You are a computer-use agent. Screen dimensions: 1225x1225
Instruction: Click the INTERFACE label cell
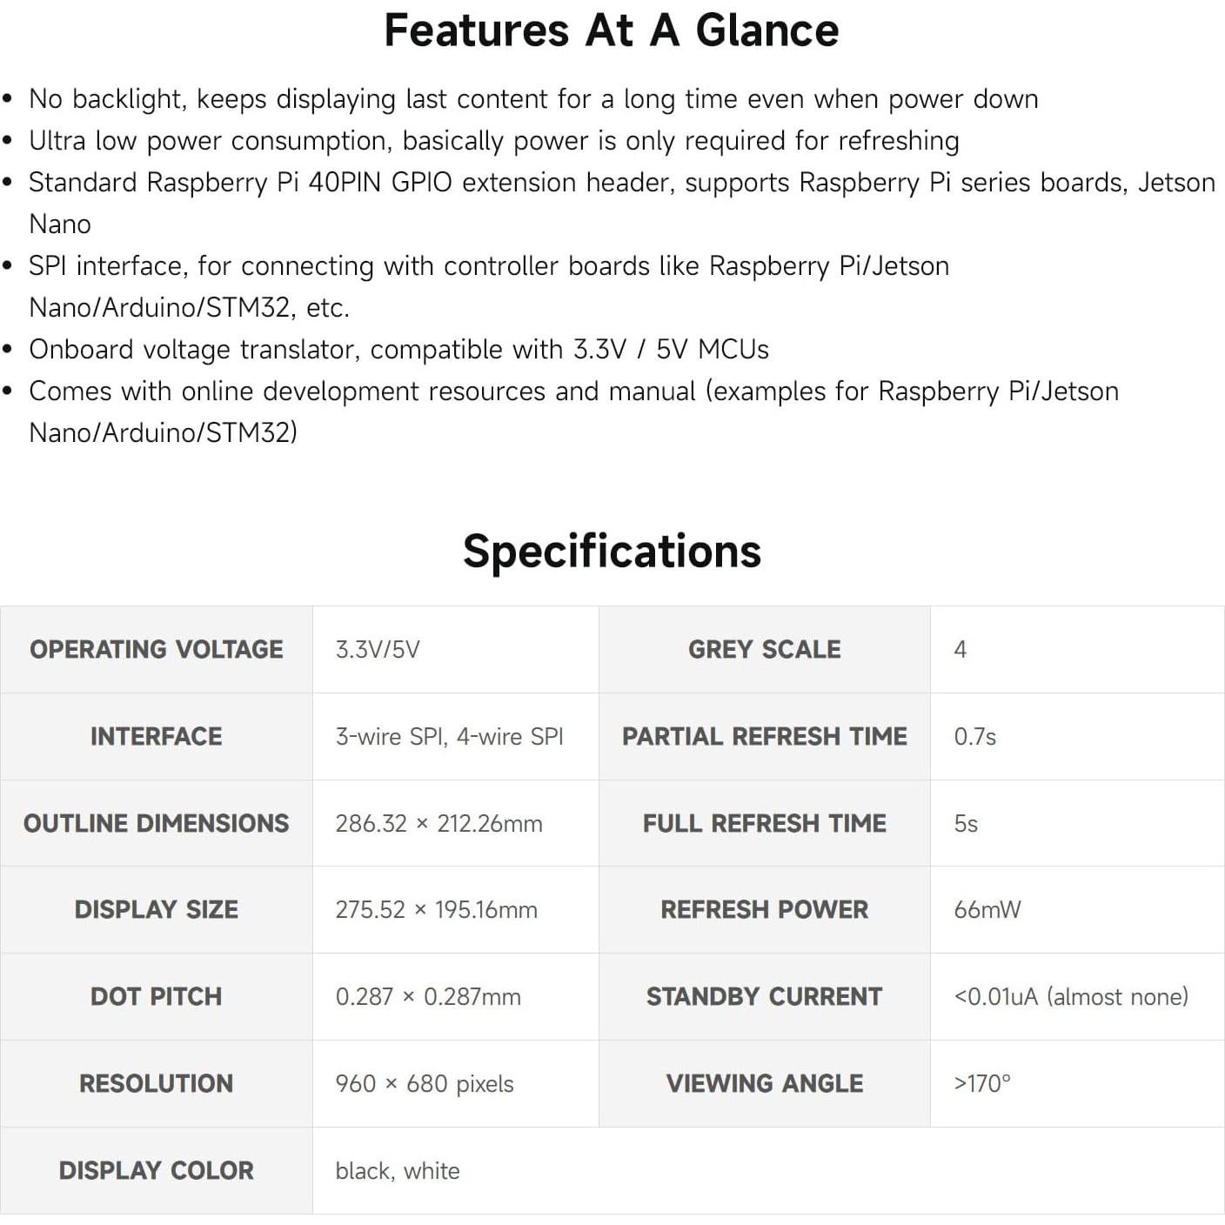(x=157, y=737)
